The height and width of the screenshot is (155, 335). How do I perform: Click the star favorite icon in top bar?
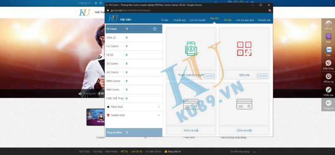(x=96, y=3)
